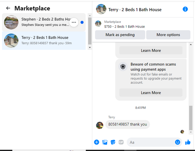Click the message '8058149857 thank you' bubble
This screenshot has width=195, height=151.
128,124
